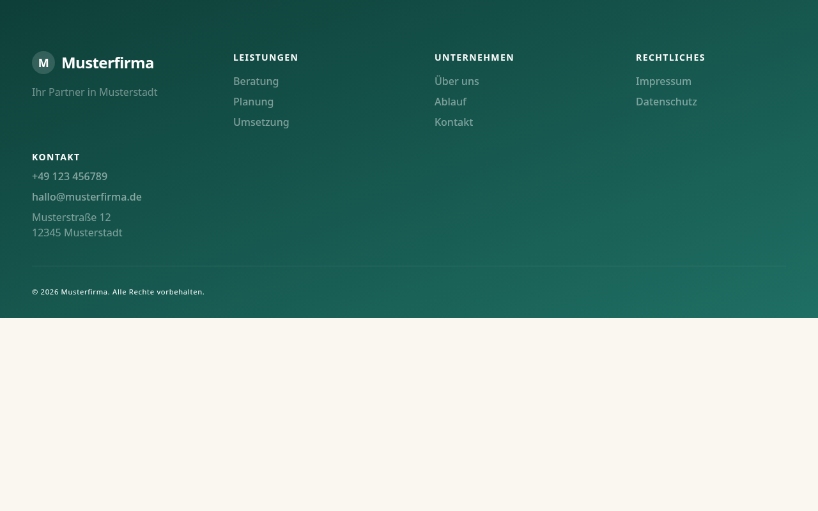This screenshot has width=818, height=511.
Task: Click the Leistungen column heading
Action: 266,57
